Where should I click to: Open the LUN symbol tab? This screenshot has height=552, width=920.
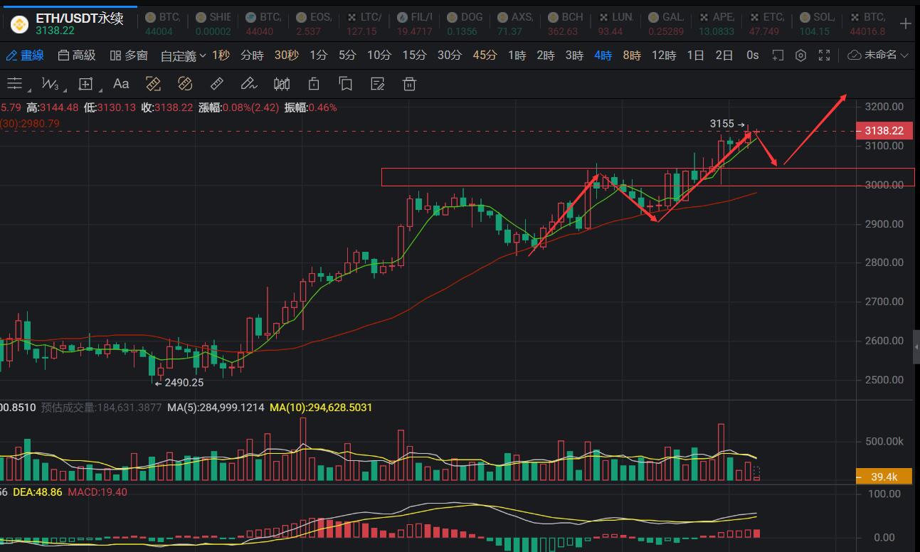click(617, 23)
